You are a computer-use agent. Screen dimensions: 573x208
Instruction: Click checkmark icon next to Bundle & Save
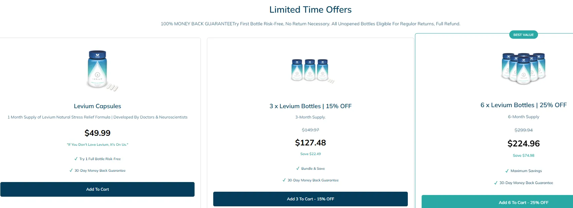pos(298,168)
